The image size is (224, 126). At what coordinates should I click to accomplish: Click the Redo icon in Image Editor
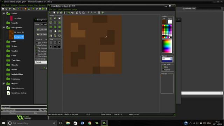coord(72,13)
